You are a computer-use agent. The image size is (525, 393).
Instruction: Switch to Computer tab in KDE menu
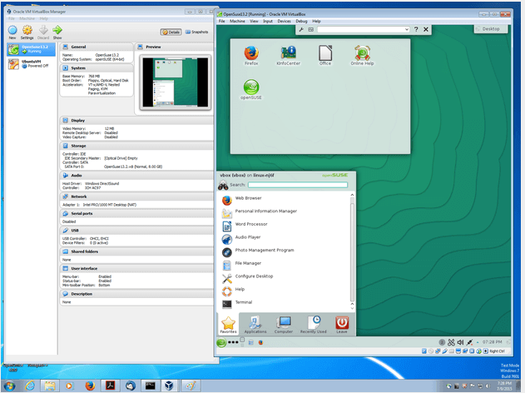point(284,325)
